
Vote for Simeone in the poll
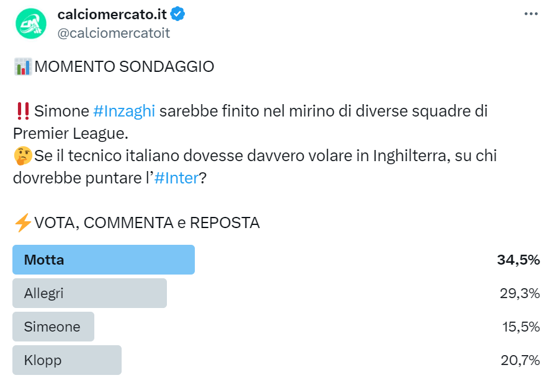(x=53, y=327)
